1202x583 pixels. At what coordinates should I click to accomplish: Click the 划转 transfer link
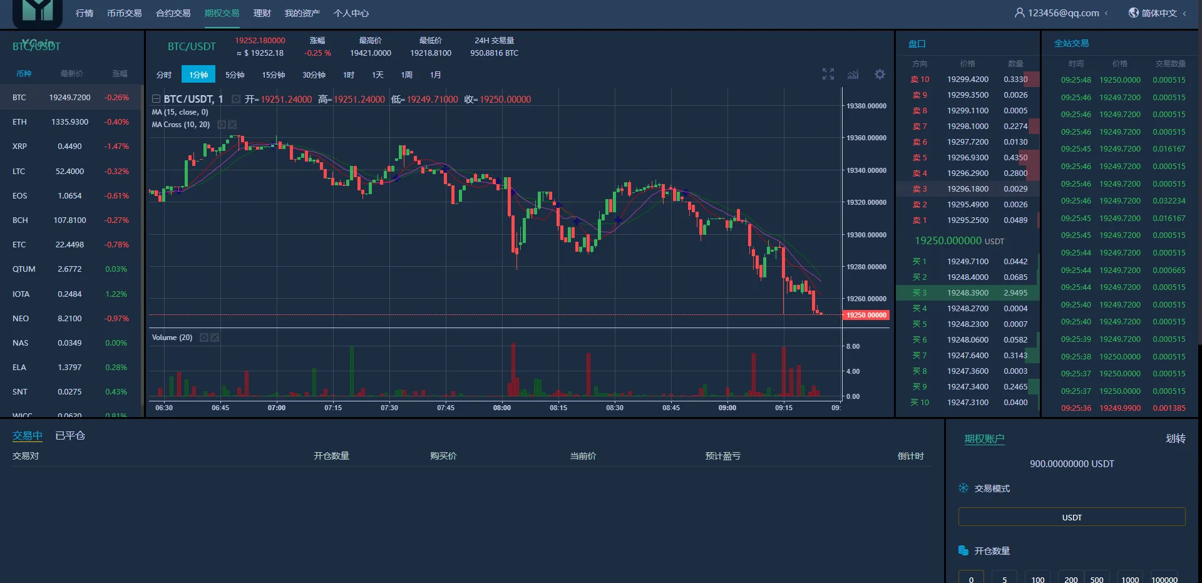(x=1175, y=439)
